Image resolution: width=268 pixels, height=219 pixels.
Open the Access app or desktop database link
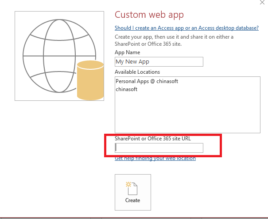(x=186, y=28)
